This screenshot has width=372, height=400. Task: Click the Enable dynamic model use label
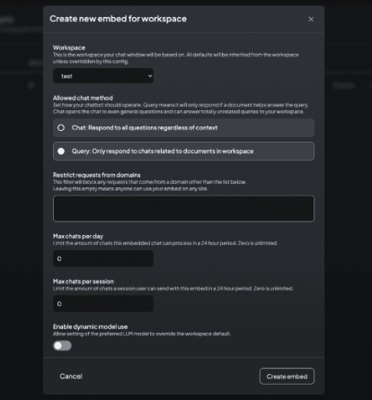(x=90, y=326)
